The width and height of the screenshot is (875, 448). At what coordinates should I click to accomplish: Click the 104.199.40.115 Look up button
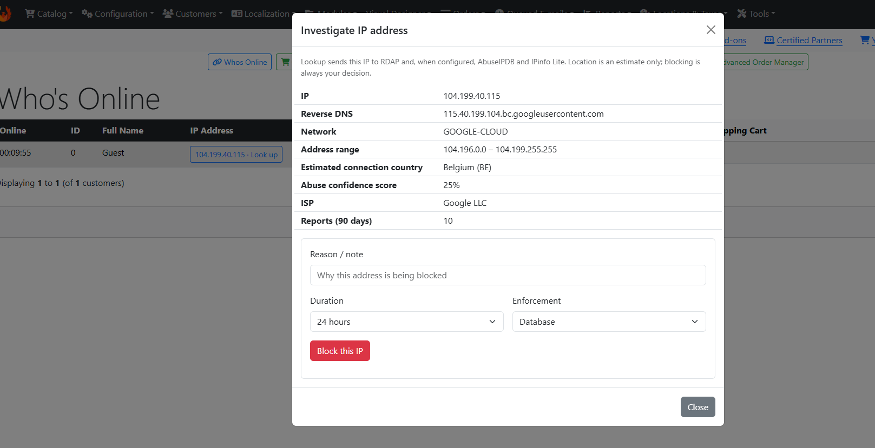(x=236, y=155)
